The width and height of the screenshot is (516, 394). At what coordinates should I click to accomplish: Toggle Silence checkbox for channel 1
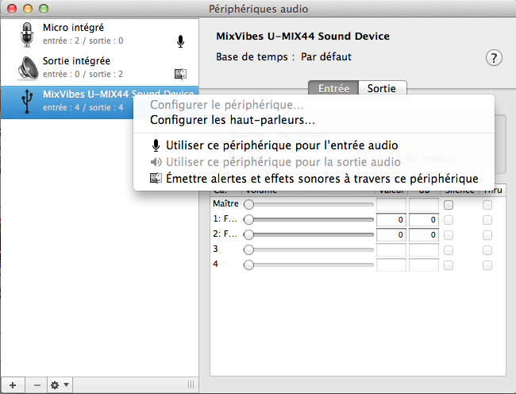click(x=449, y=220)
